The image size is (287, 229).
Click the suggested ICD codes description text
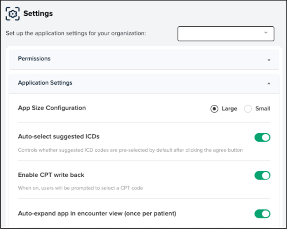(x=130, y=150)
